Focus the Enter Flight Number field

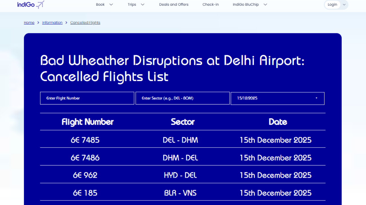pos(87,98)
